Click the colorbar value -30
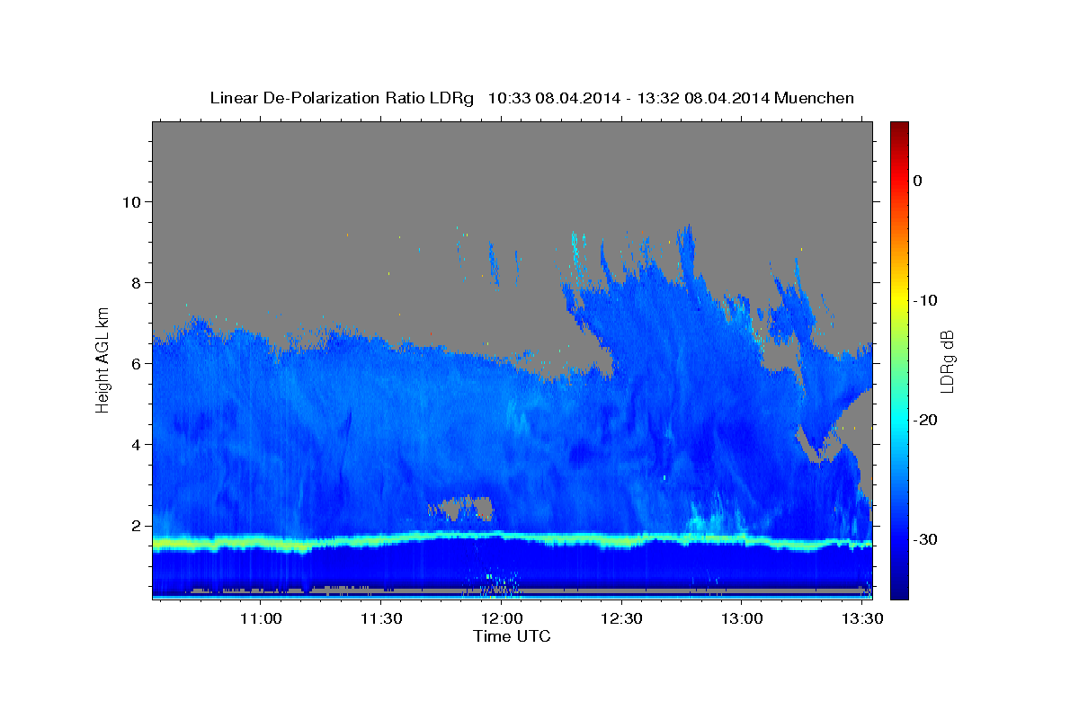The width and height of the screenshot is (1079, 719). (926, 539)
